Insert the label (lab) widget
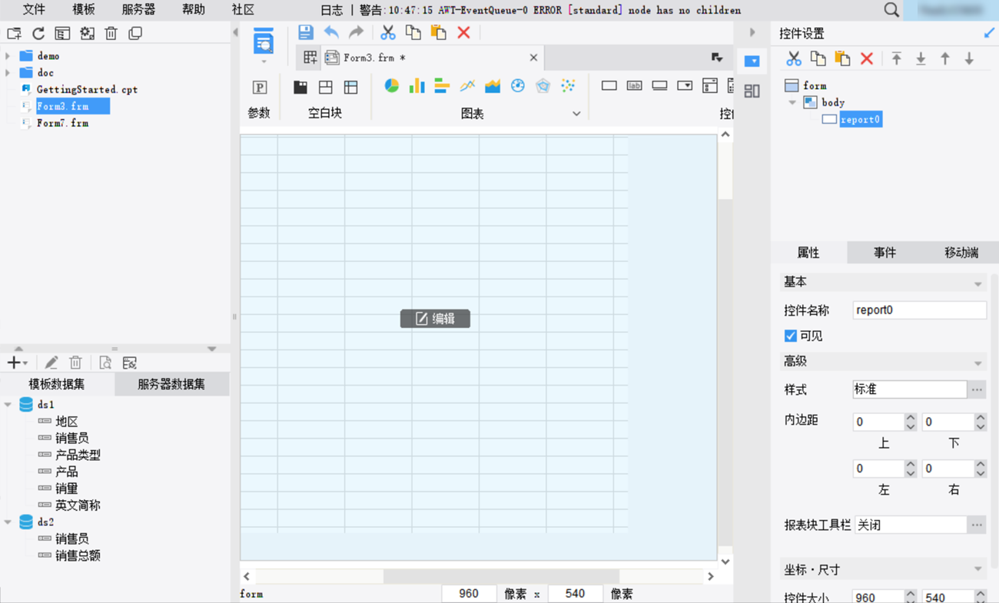This screenshot has height=603, width=999. [x=635, y=86]
